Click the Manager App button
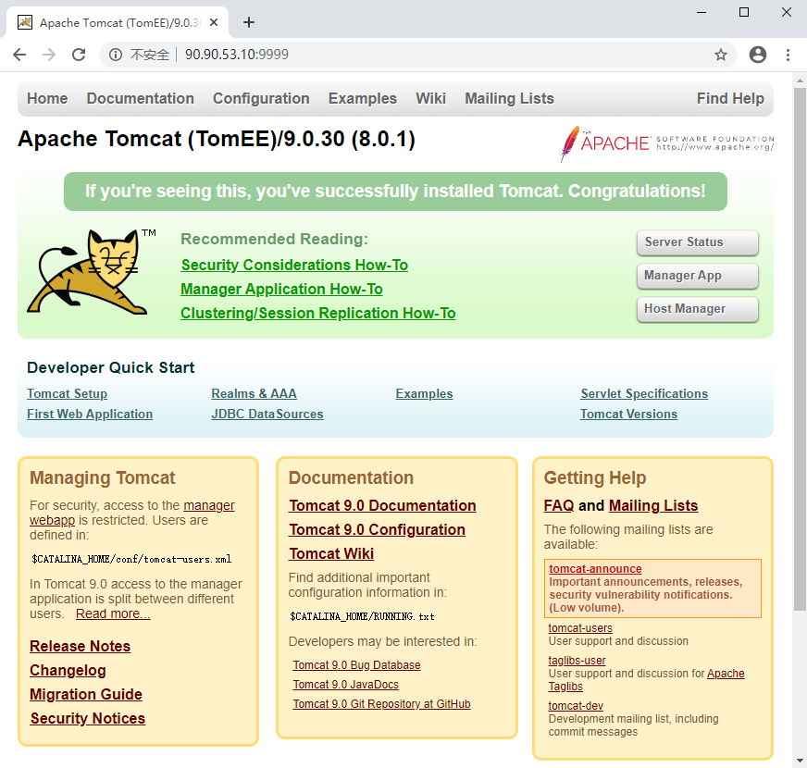 click(698, 276)
